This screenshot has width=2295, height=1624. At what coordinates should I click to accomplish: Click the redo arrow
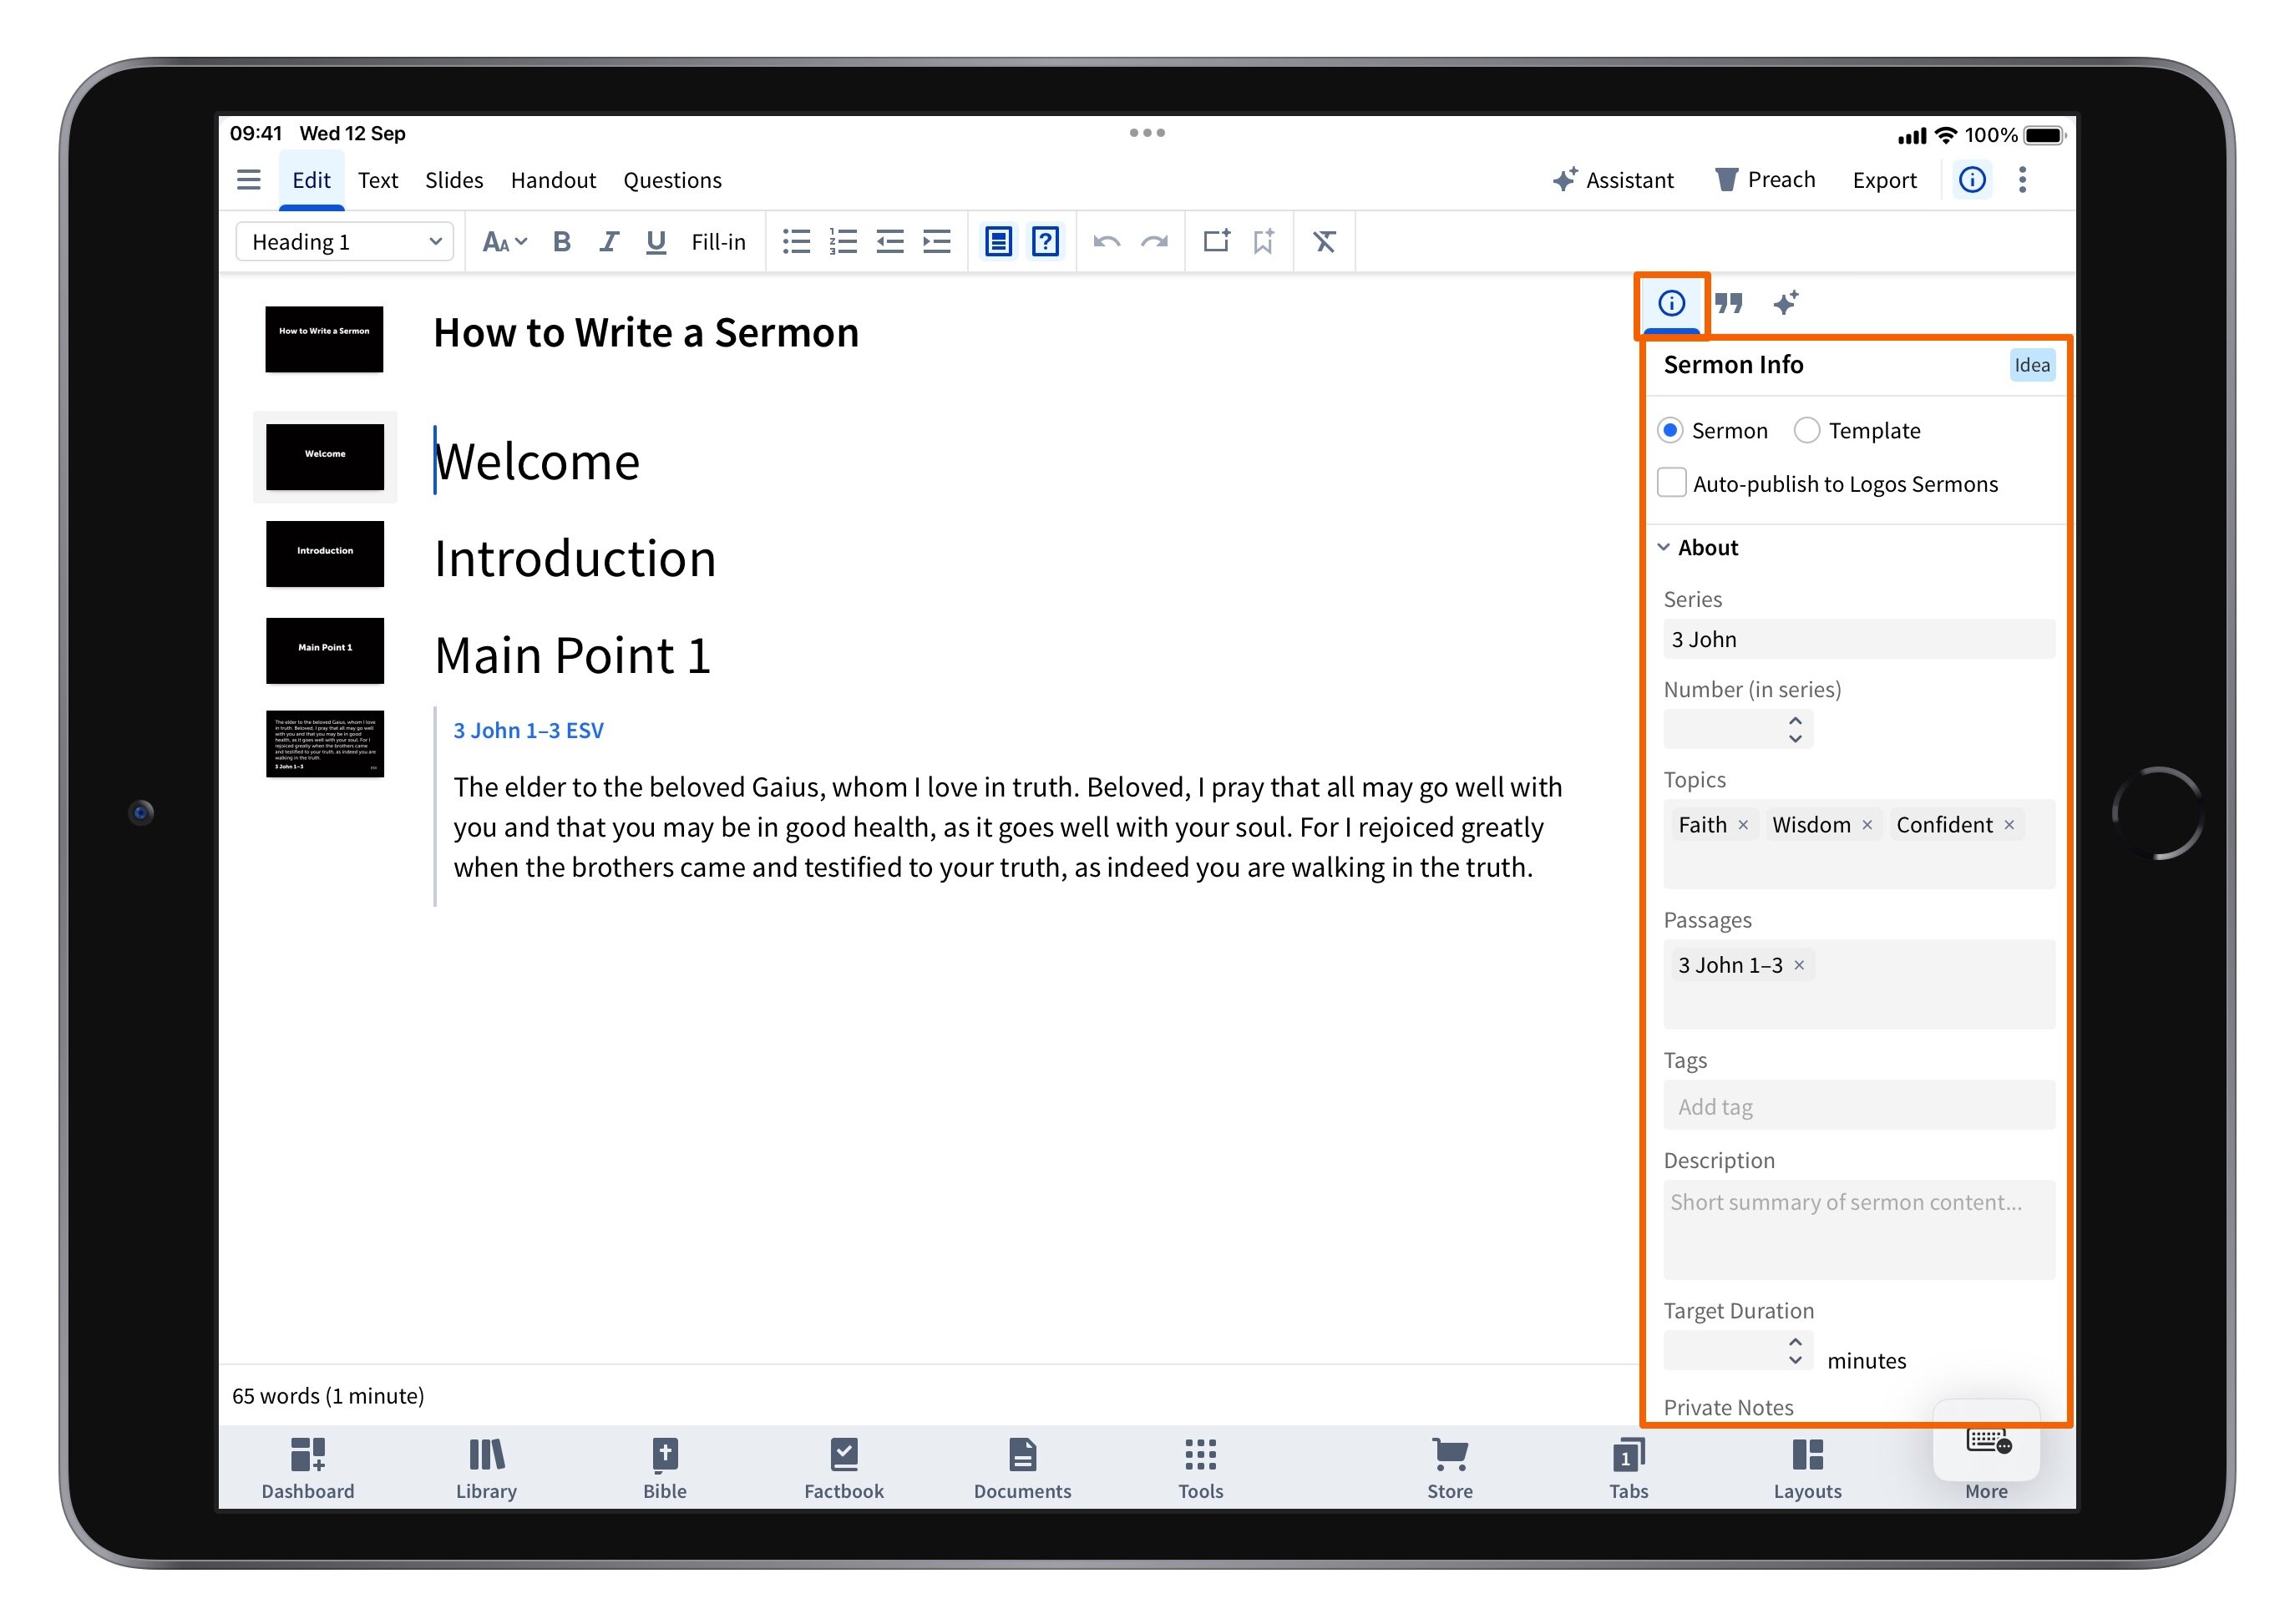(x=1154, y=242)
